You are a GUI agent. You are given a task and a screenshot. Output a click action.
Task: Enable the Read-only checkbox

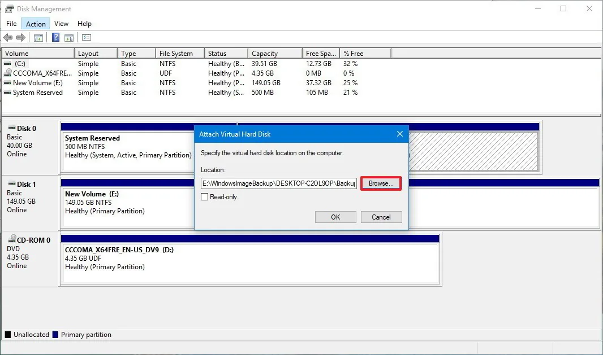[x=205, y=197]
